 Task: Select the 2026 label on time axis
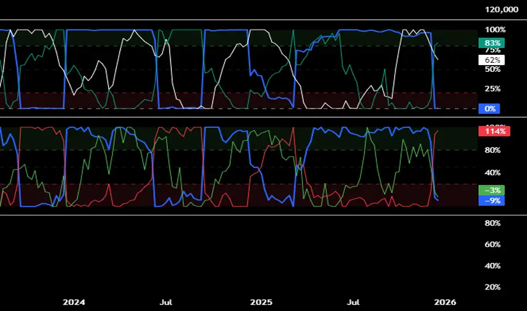click(x=445, y=303)
